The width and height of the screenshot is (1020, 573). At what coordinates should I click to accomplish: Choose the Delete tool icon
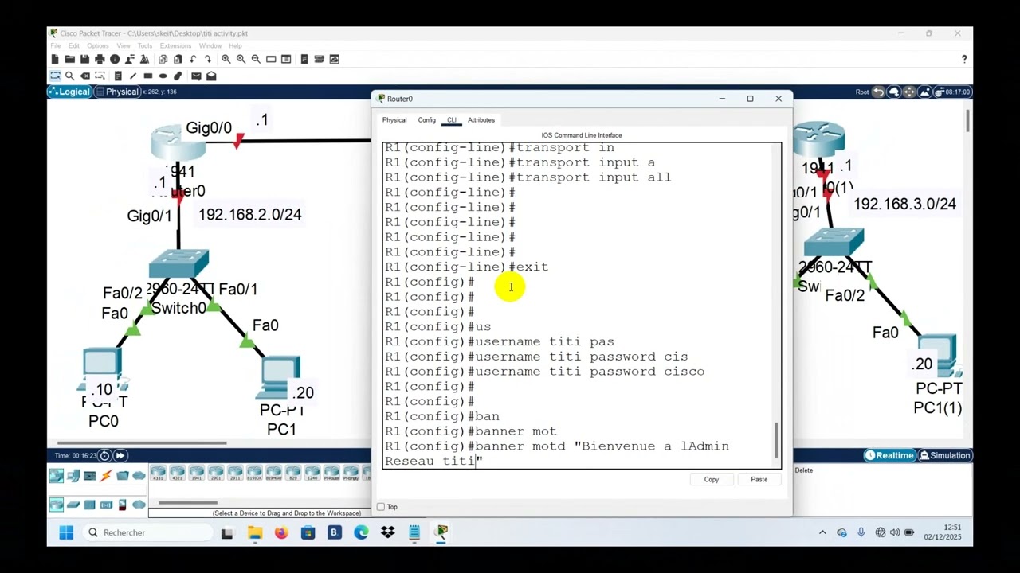pyautogui.click(x=85, y=76)
